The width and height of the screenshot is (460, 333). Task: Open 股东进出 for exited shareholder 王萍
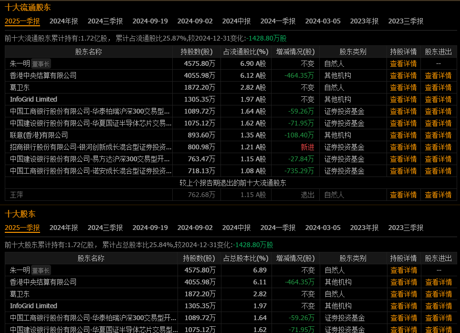[x=438, y=195]
